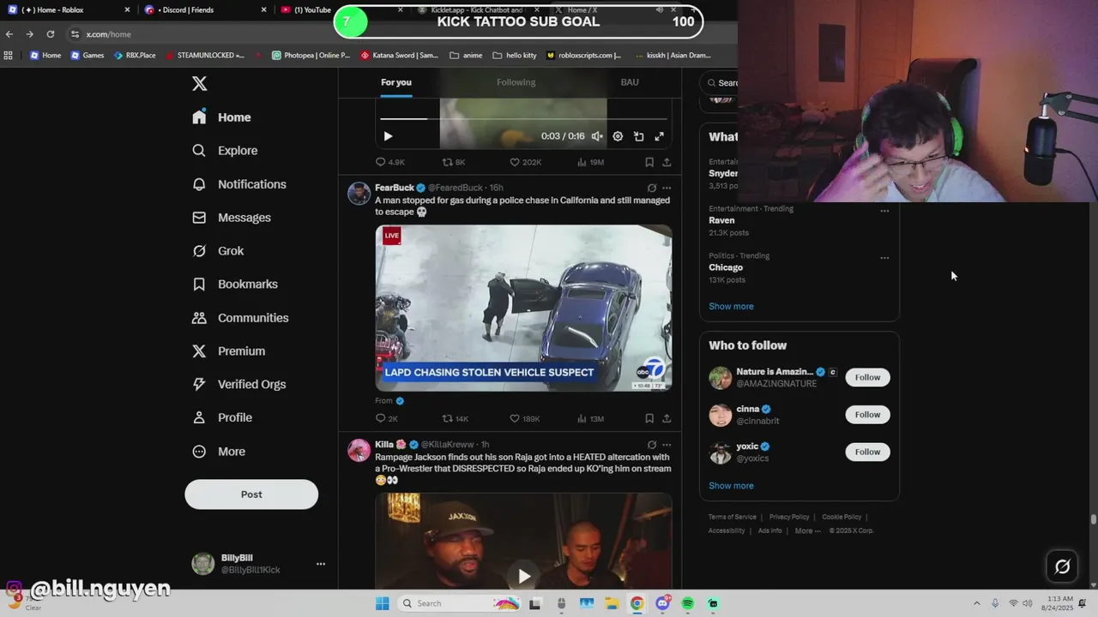Expand the video to fullscreen
1098x617 pixels.
(659, 136)
